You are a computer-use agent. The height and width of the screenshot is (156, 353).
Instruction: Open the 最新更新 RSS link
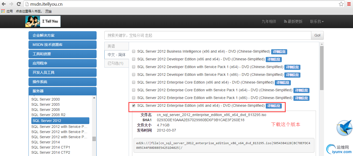(x=293, y=21)
